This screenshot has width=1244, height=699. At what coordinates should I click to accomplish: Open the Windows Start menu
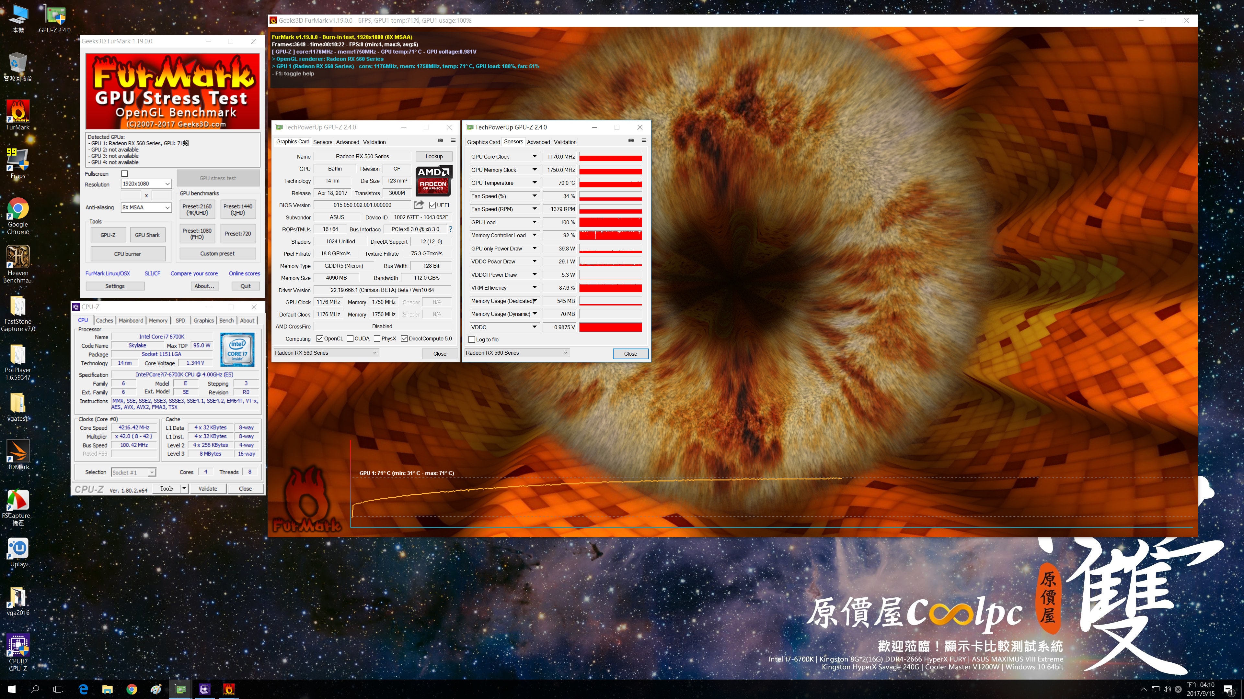pyautogui.click(x=12, y=689)
